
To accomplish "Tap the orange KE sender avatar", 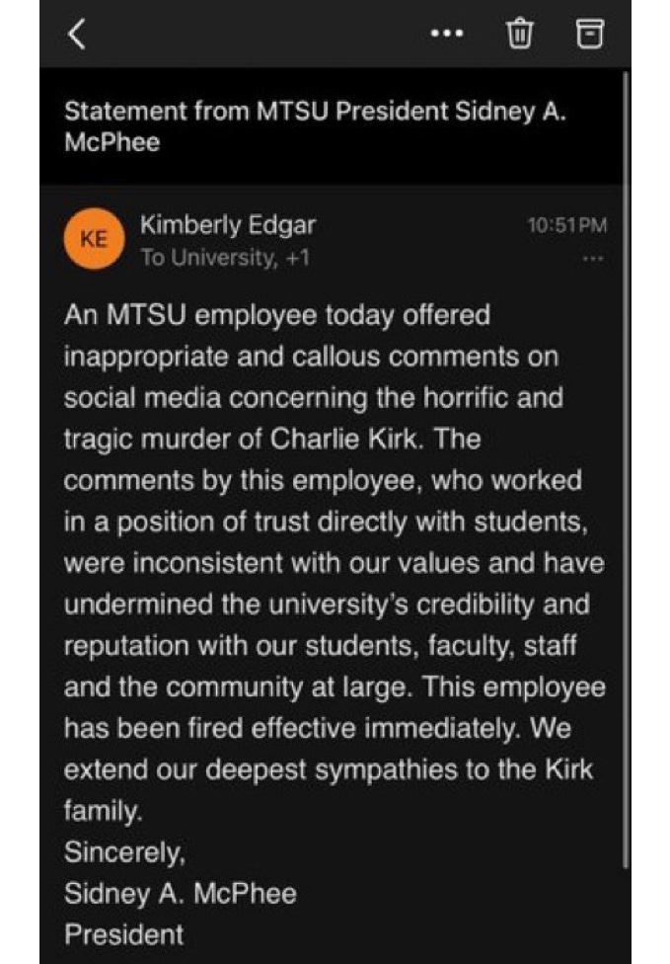I will [92, 240].
